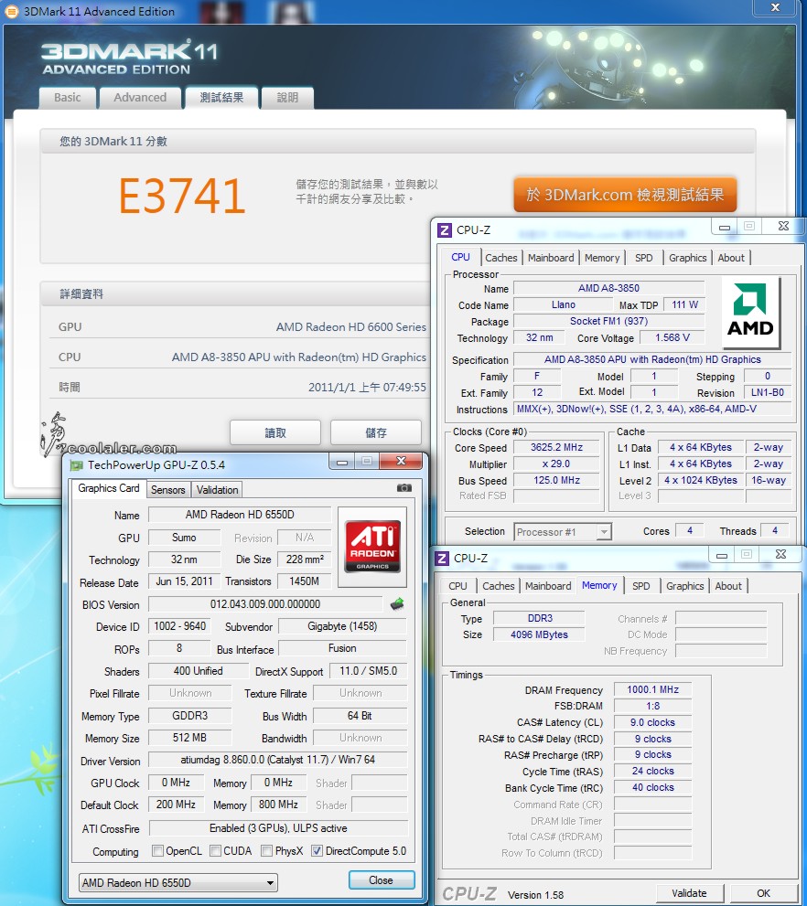Click Core Speed value 3625.2 MHz
The height and width of the screenshot is (906, 807).
(556, 447)
